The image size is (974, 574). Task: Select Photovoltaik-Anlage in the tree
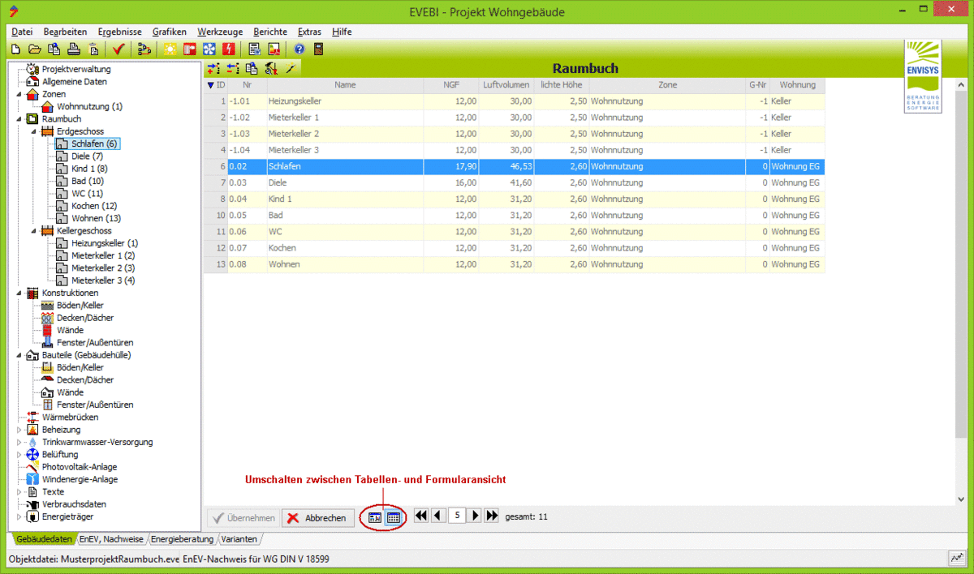coord(80,467)
